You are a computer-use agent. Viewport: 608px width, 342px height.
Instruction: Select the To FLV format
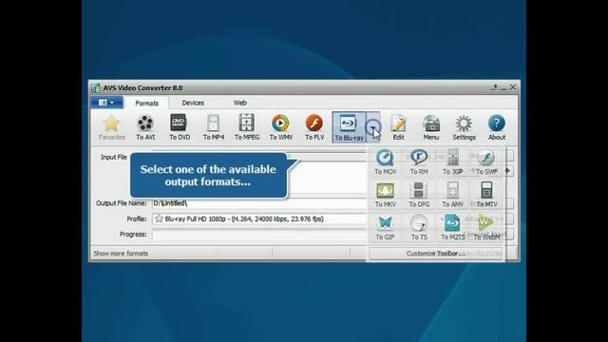tap(314, 127)
